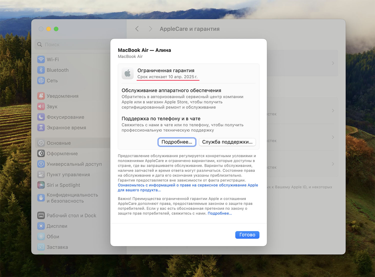
Task: Click the dialog title MacBook Air — Алина
Action: [x=144, y=50]
